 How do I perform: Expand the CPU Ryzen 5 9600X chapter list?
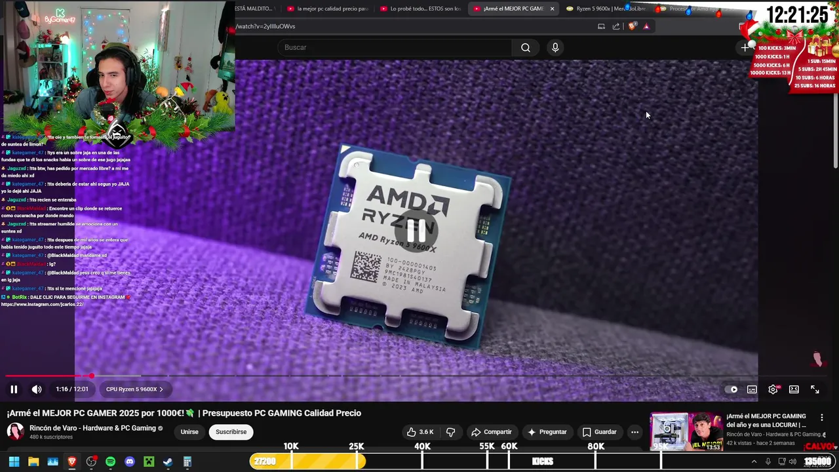pos(134,389)
